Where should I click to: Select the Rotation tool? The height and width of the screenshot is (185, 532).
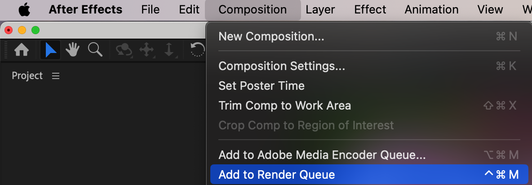coord(198,50)
